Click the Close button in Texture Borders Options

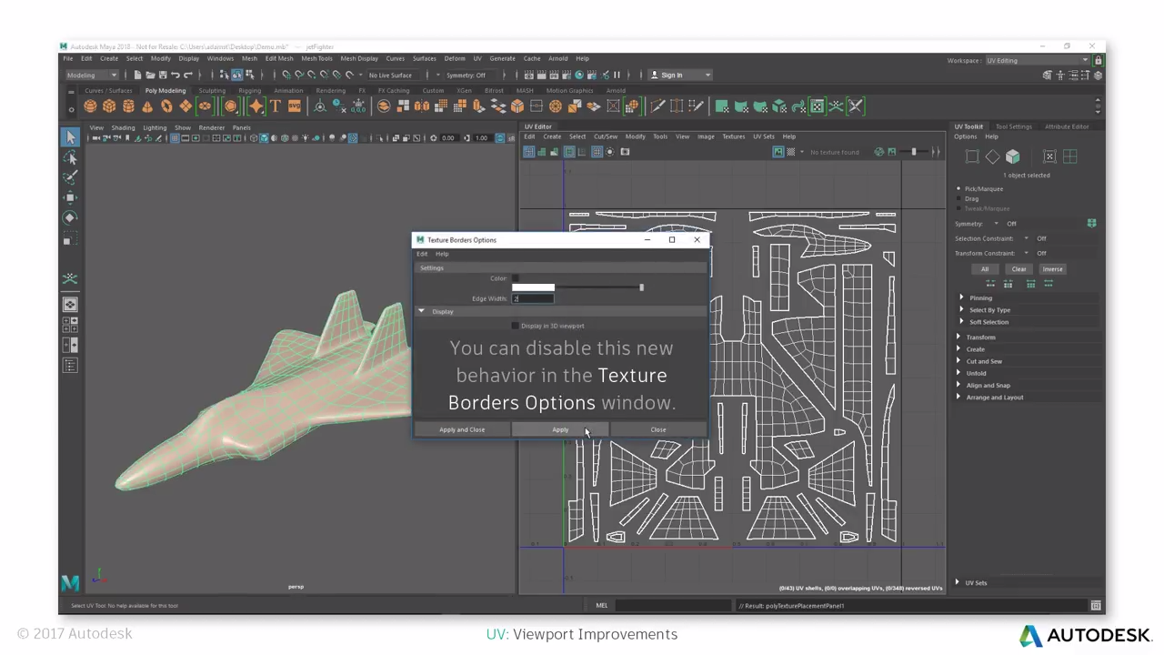pyautogui.click(x=658, y=429)
